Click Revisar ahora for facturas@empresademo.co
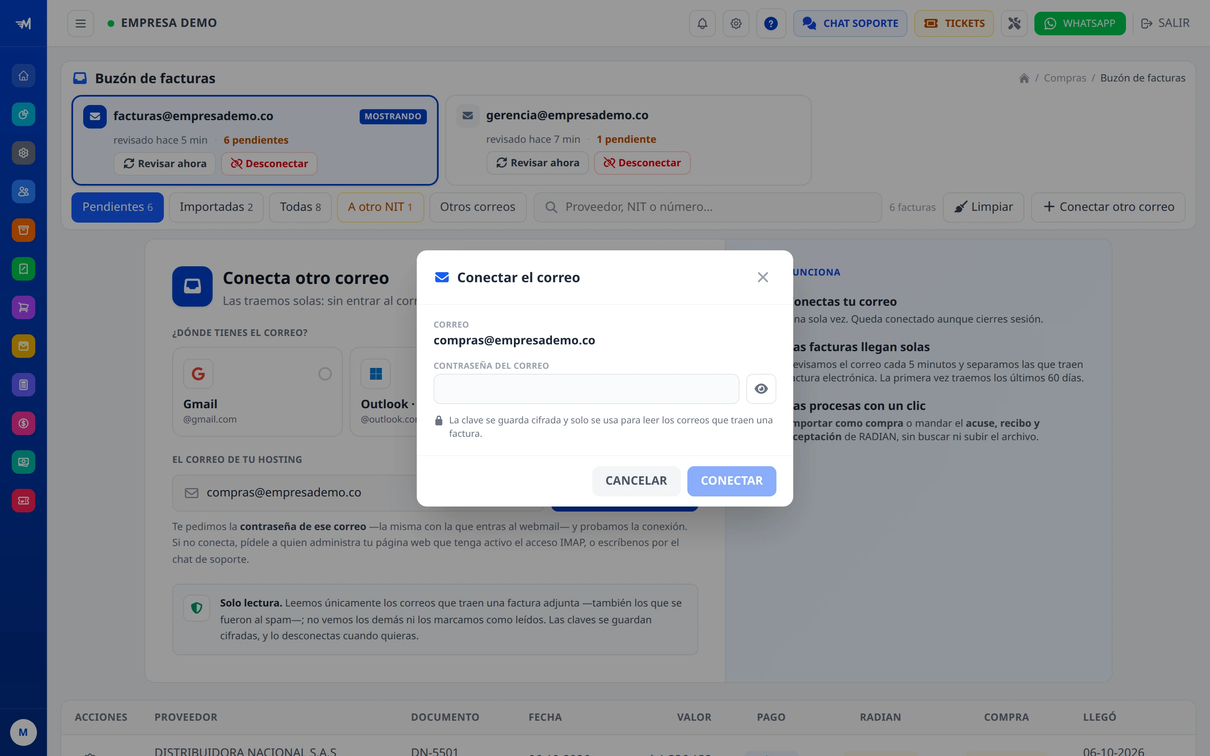Screen dimensions: 1210x756 coord(165,164)
